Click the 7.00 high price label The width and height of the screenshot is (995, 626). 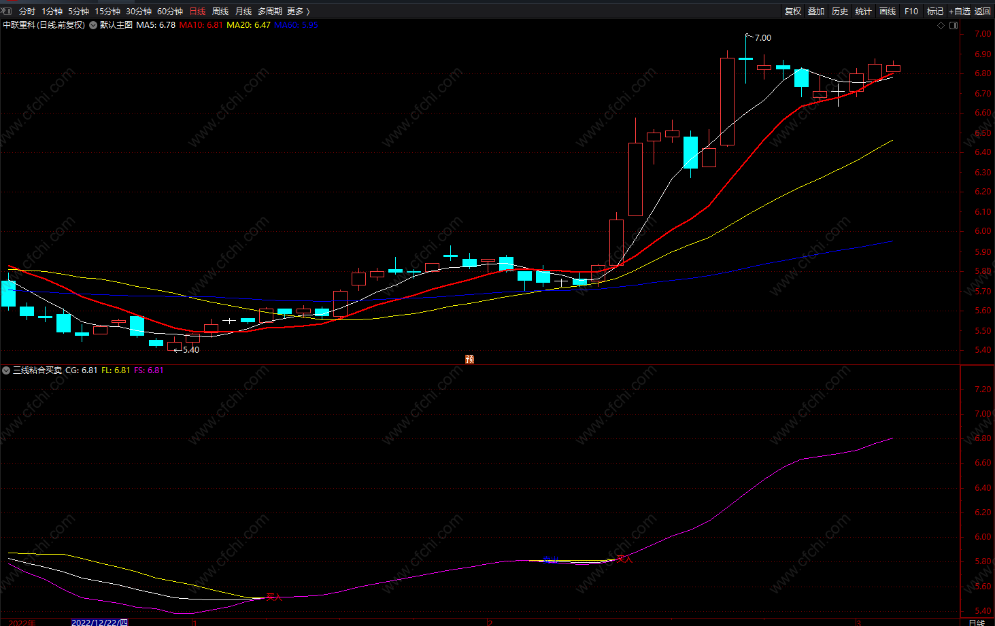[x=763, y=38]
